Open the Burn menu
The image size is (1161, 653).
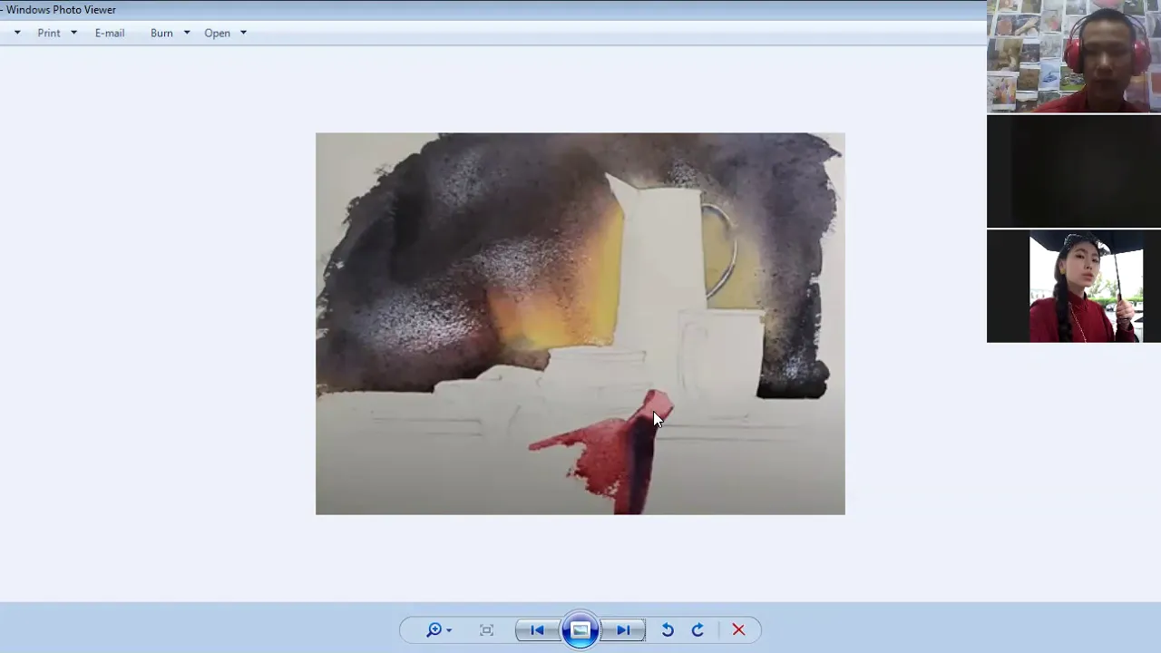(161, 33)
